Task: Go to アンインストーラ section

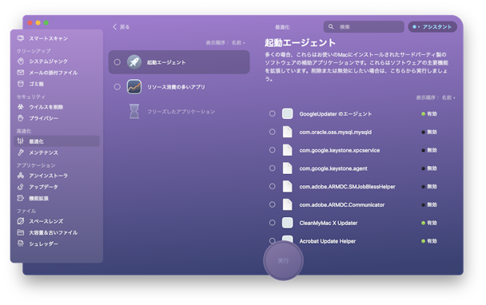Action: click(48, 176)
